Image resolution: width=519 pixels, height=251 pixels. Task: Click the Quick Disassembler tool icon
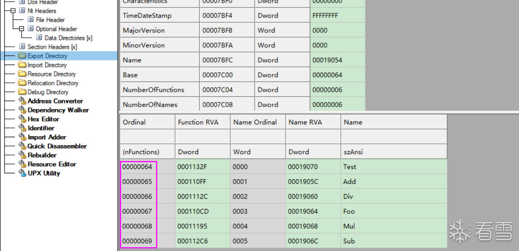22,146
